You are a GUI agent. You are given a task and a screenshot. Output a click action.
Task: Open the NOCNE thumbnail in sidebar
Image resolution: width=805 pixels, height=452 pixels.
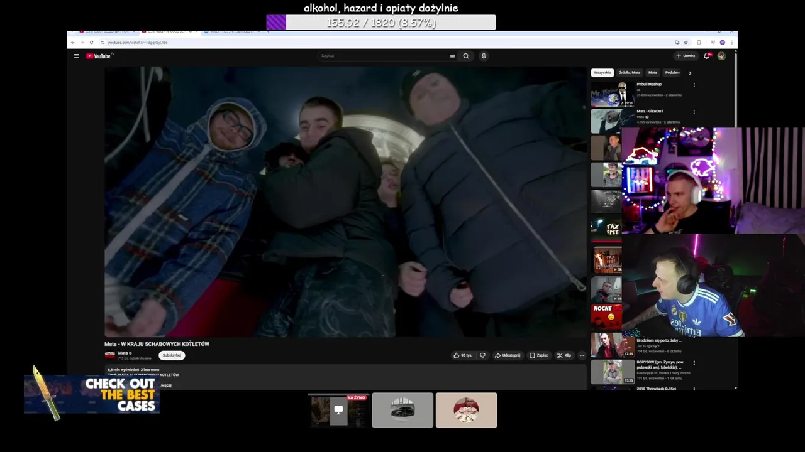(606, 317)
